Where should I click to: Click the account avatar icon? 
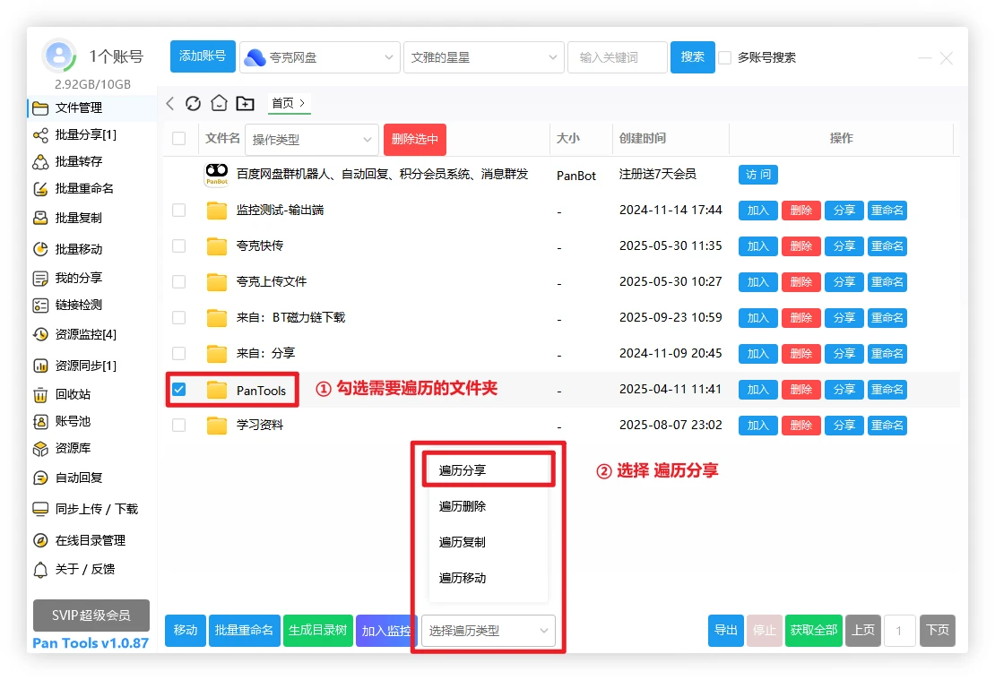pyautogui.click(x=59, y=56)
